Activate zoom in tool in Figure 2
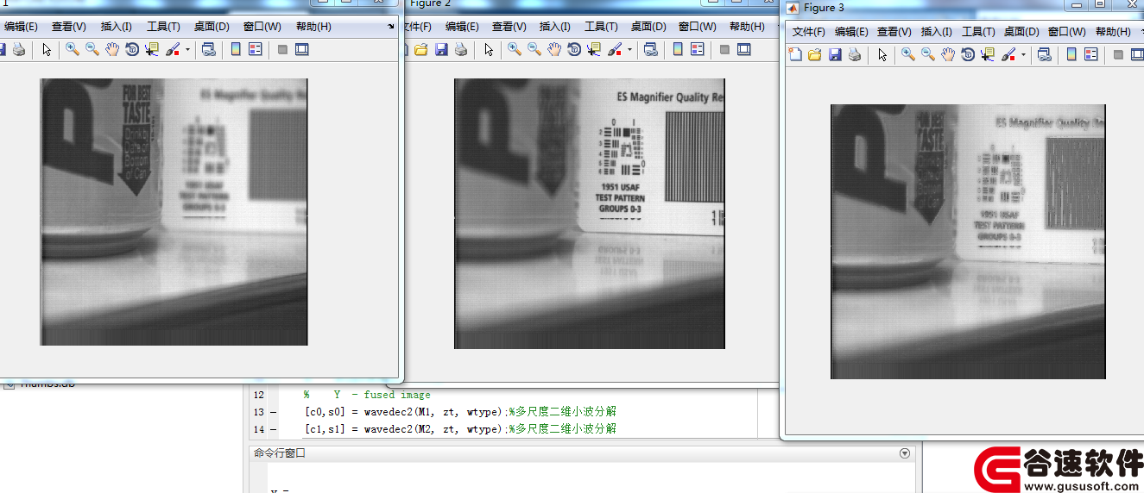Viewport: 1144px width, 493px height. (x=515, y=50)
